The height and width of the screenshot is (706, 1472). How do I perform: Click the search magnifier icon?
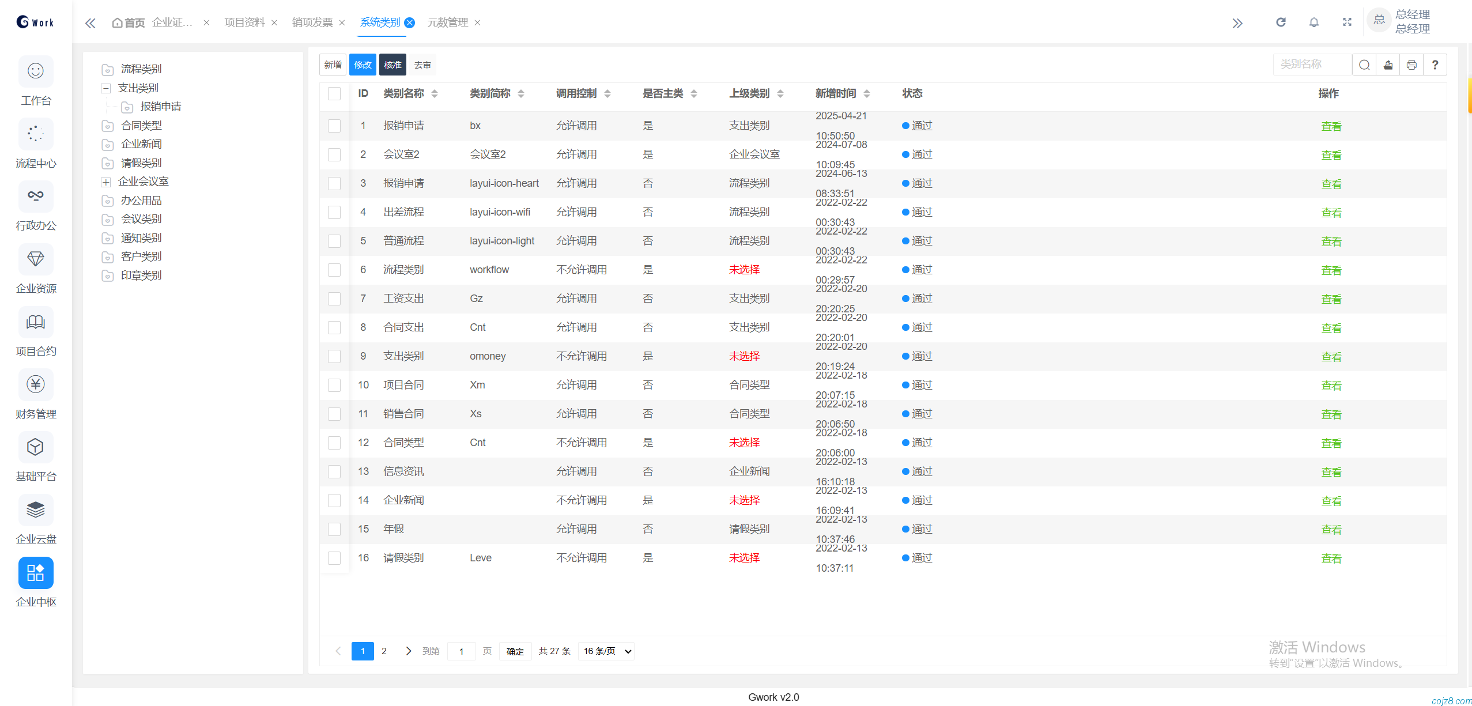(1364, 65)
